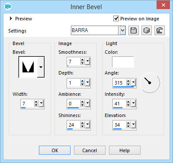173x163 pixels.
Task: Click the Angle value field
Action: (x=120, y=83)
